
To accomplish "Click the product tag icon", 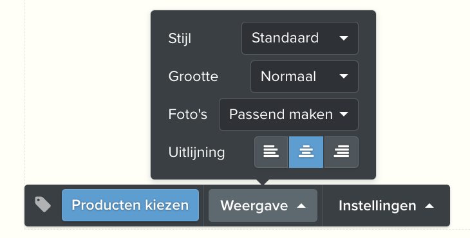I will pos(42,205).
